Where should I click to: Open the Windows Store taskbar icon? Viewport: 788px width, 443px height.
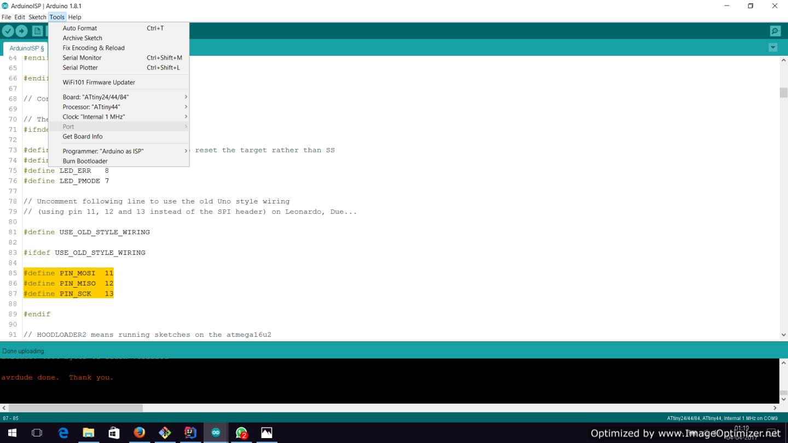[x=114, y=433]
